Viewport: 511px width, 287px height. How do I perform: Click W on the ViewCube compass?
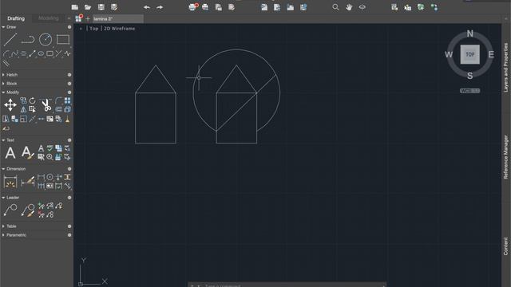449,55
